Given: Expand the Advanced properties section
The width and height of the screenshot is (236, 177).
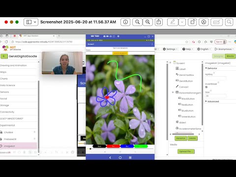Looking at the screenshot, I should [212, 101].
